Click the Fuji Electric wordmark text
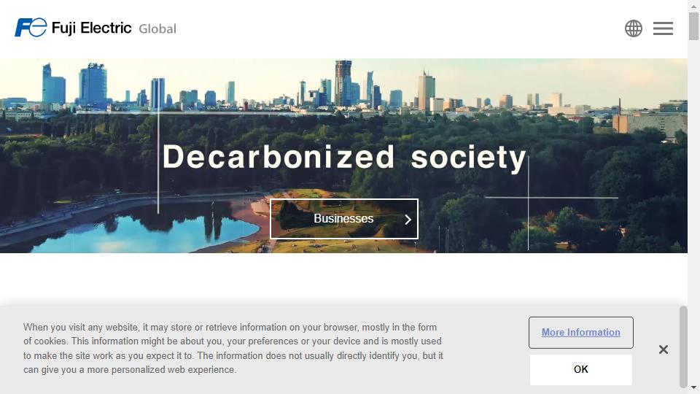 click(91, 28)
